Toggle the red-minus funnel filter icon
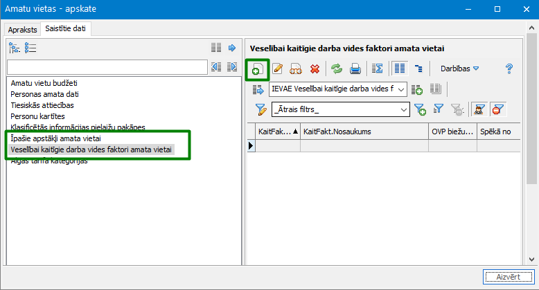 click(497, 109)
